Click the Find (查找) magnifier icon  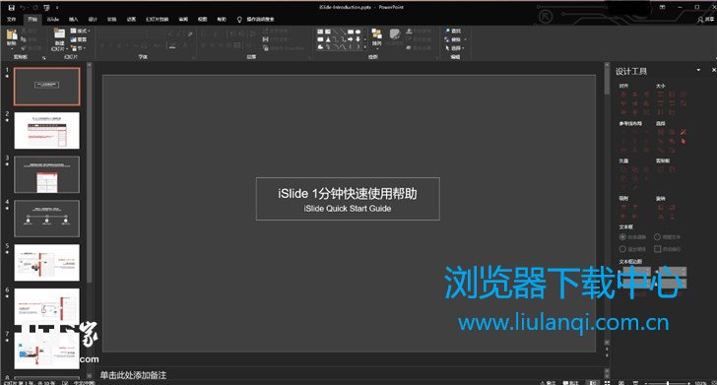[x=447, y=31]
